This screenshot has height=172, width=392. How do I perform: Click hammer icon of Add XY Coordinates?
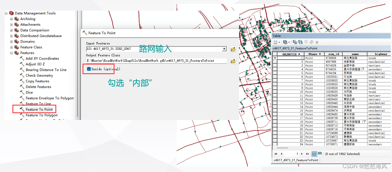click(22, 59)
